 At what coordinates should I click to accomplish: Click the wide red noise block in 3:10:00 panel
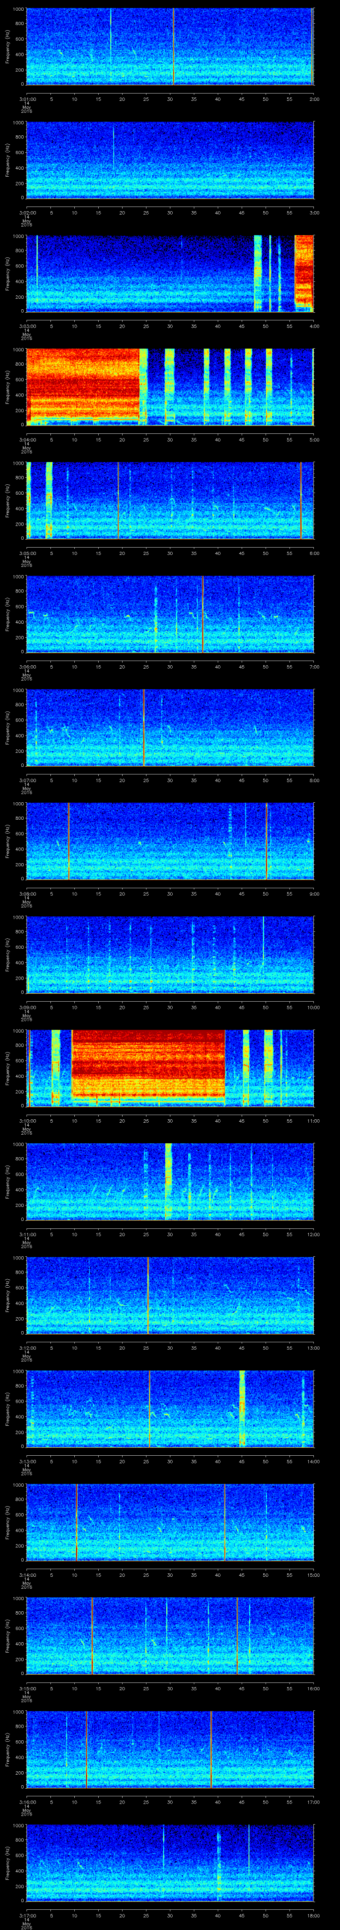point(148,1064)
